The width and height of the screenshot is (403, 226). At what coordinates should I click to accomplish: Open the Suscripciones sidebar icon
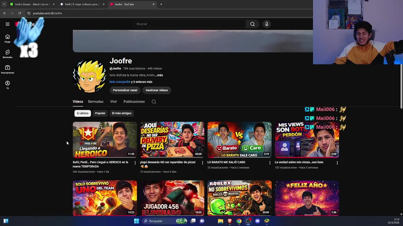8,69
